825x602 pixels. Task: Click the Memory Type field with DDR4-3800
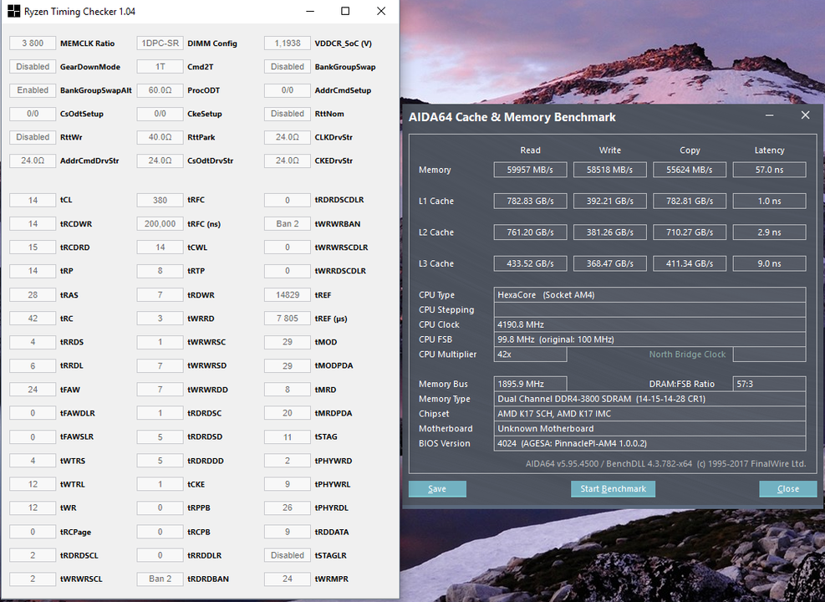click(x=649, y=399)
